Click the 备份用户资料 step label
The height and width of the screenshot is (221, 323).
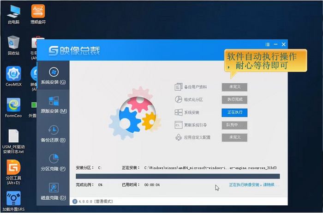coord(195,87)
